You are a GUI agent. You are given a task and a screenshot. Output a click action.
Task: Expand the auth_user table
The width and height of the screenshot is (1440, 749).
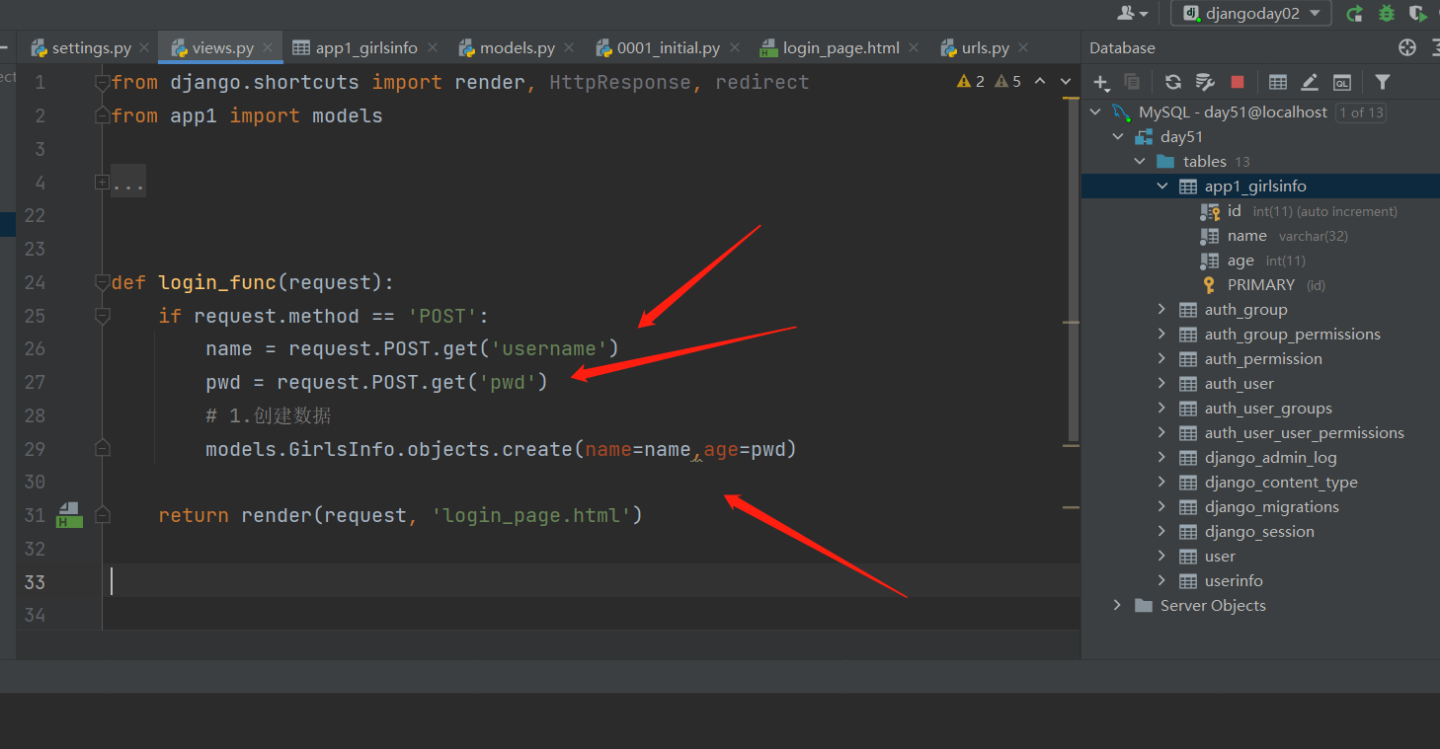[x=1162, y=384]
